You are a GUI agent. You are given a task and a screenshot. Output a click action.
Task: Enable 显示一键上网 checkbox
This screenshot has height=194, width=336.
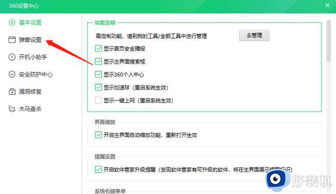click(98, 100)
